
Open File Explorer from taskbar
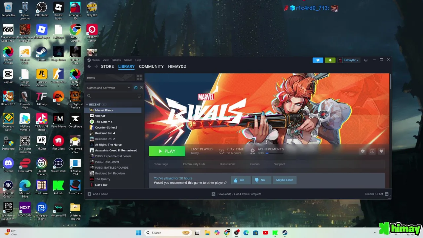(x=207, y=233)
